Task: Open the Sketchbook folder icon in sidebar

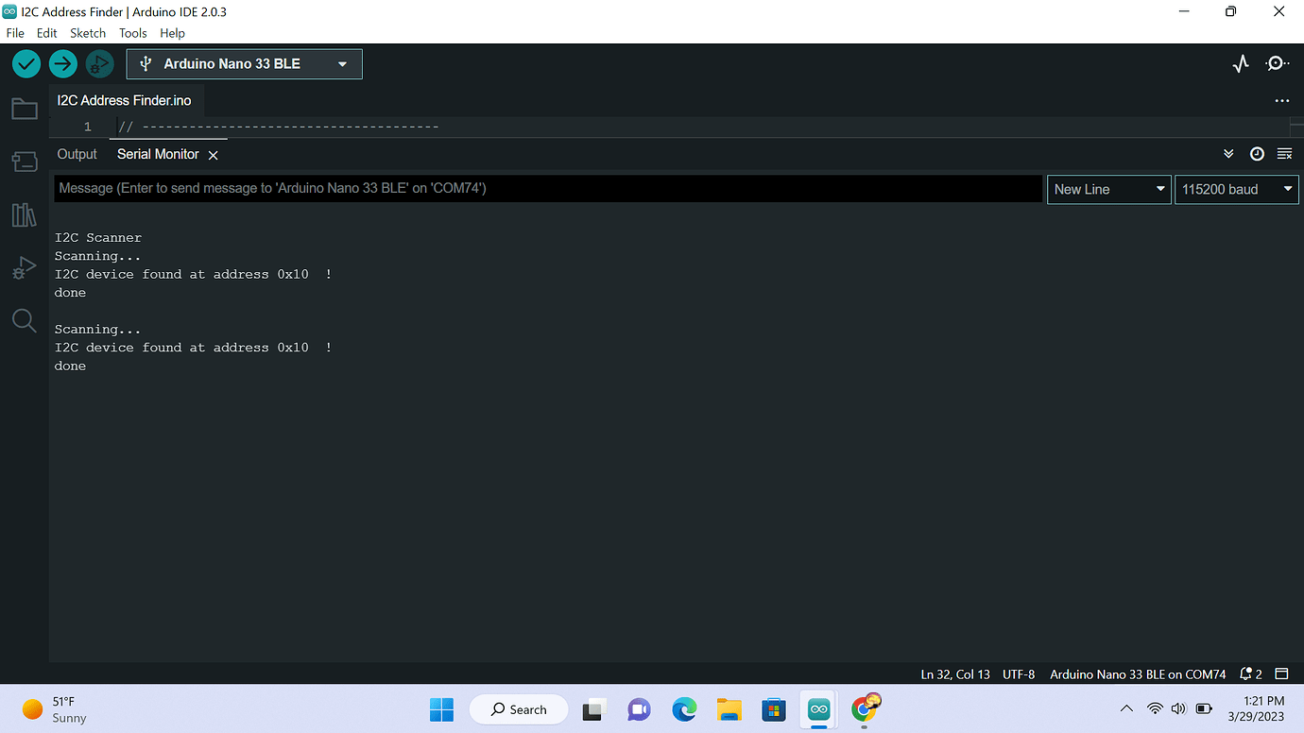Action: tap(25, 108)
